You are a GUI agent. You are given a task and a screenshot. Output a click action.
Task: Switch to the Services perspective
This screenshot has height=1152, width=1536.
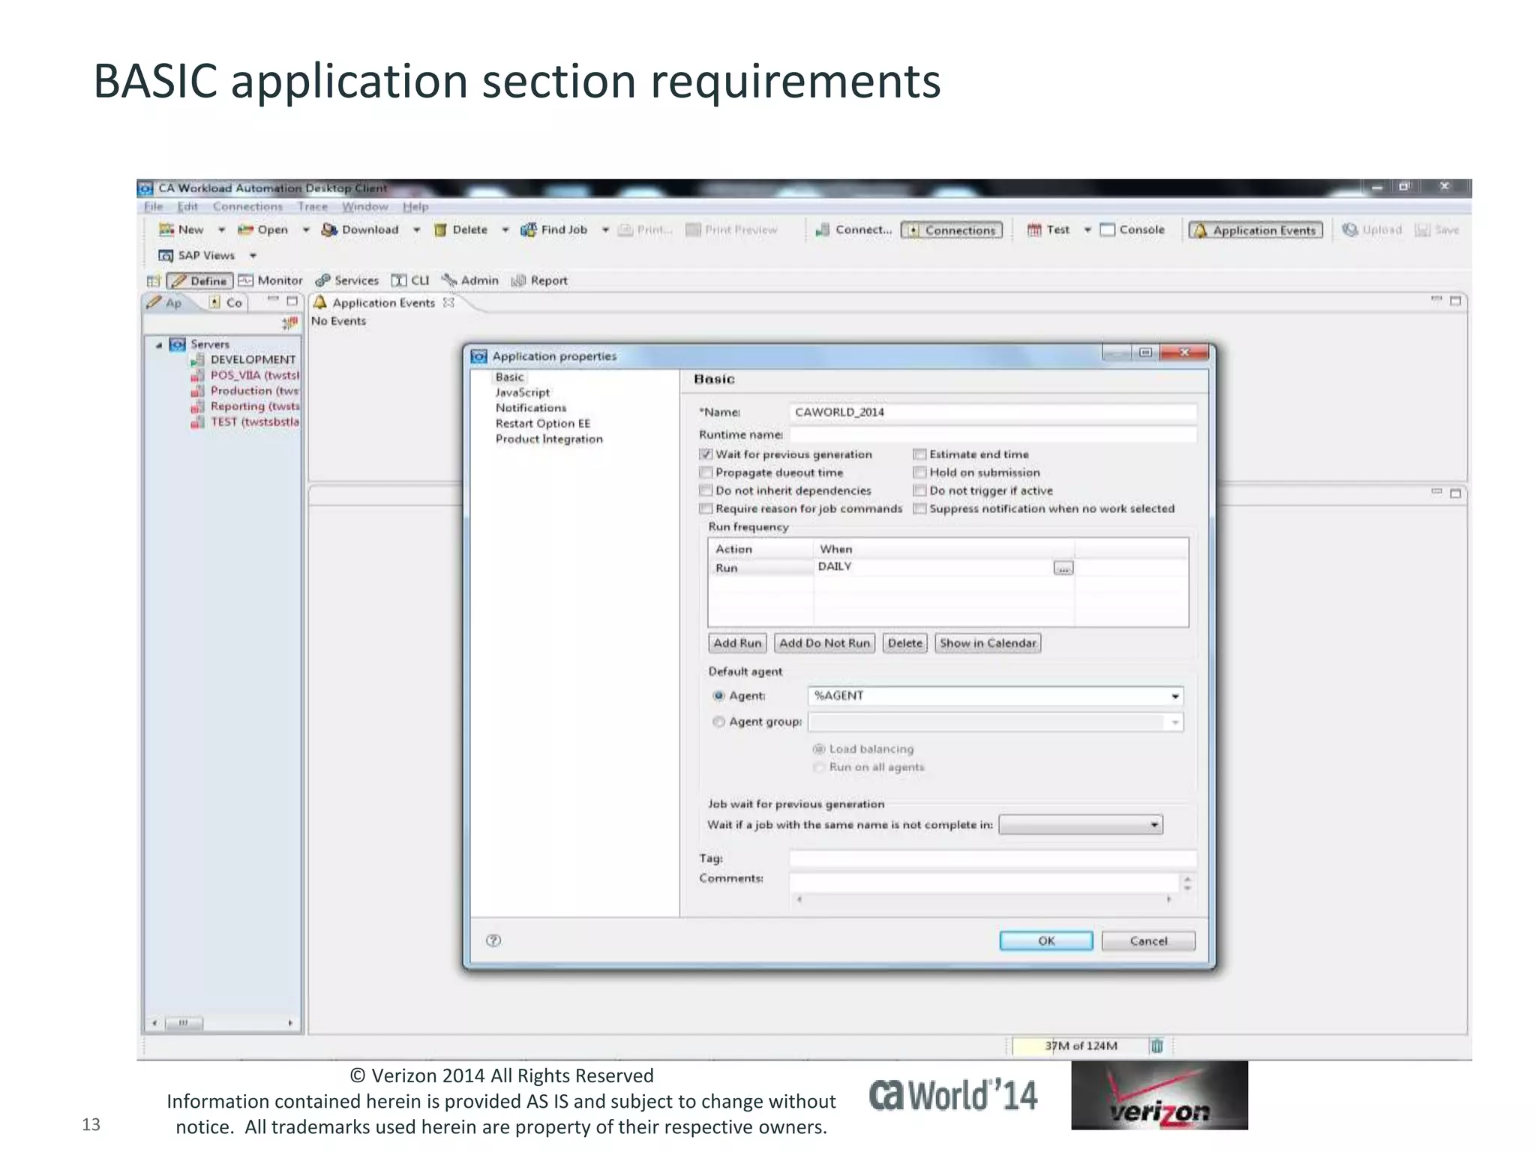[x=347, y=280]
